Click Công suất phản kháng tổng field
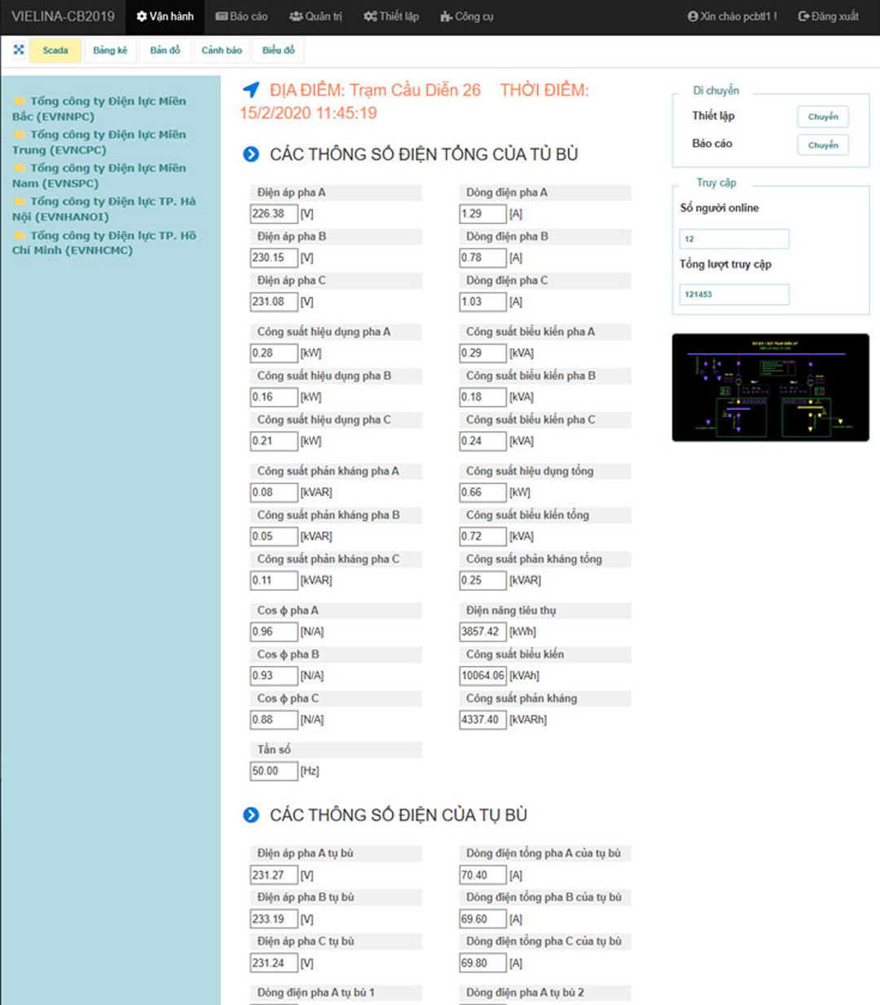The height and width of the screenshot is (1005, 880). click(x=483, y=580)
